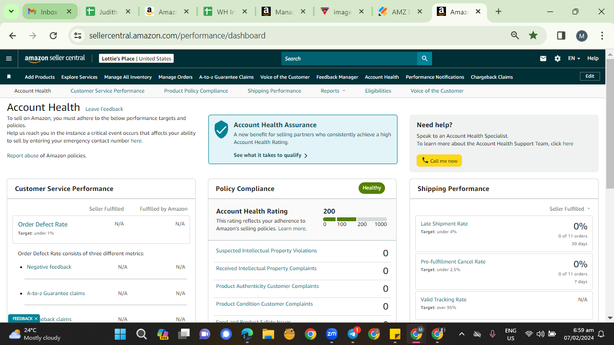Open Customer Service Performance sub tab
The image size is (614, 345).
[108, 91]
